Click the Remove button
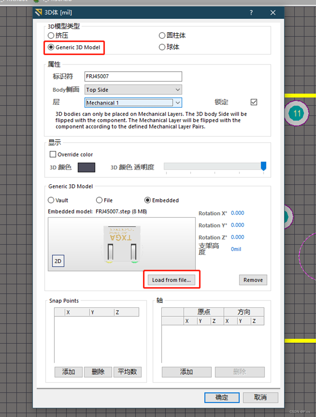Viewport: 316px width, 417px height. [x=253, y=280]
